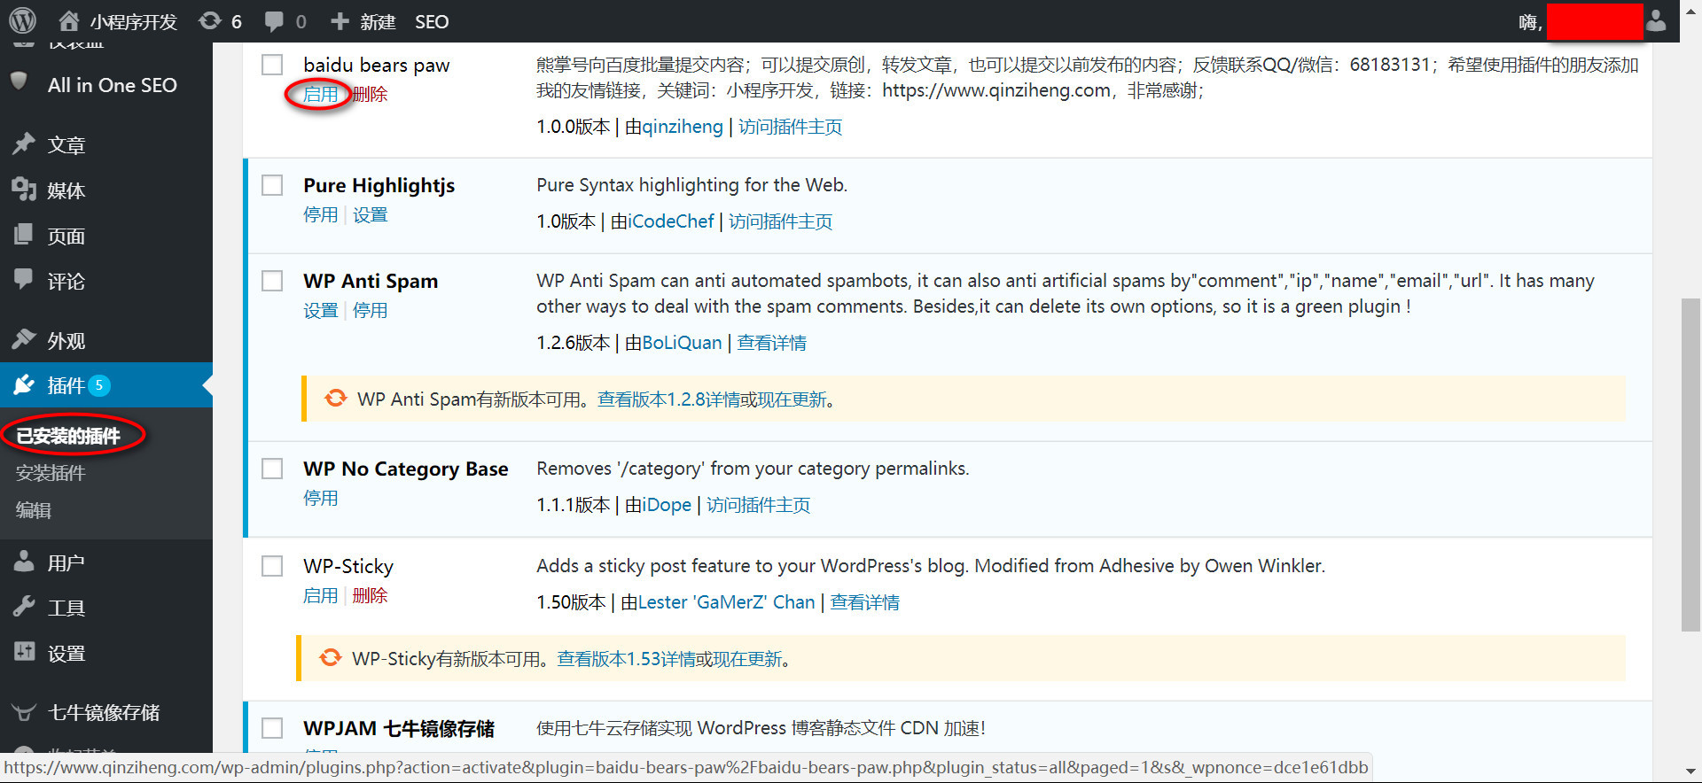Open the user avatar icon at top right
Screen dimensions: 1702x783
pyautogui.click(x=1656, y=21)
